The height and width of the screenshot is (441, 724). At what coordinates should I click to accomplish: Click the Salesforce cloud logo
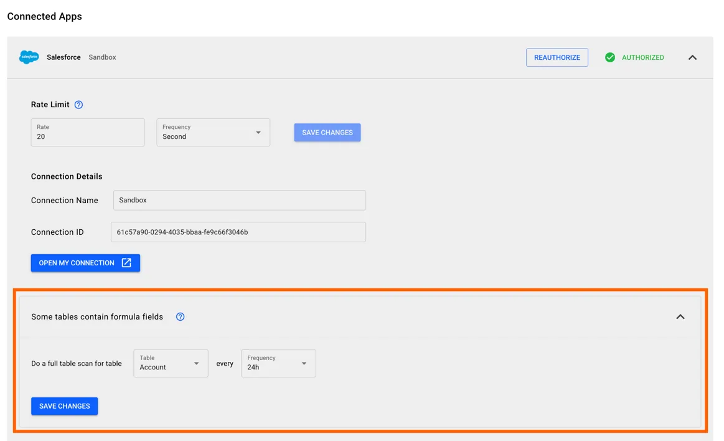click(x=29, y=57)
